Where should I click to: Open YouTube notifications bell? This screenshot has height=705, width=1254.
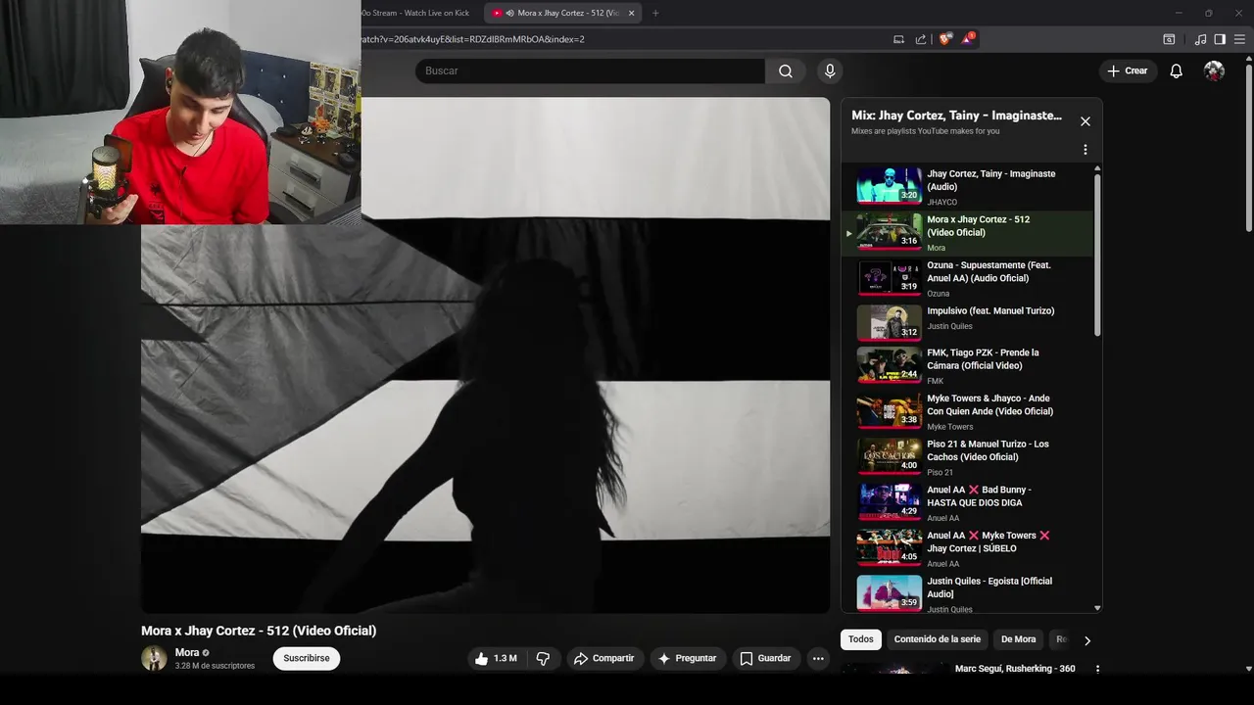pyautogui.click(x=1177, y=70)
